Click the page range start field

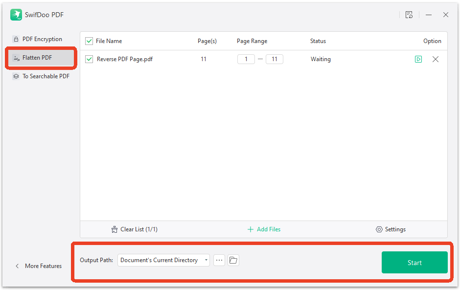click(x=246, y=59)
